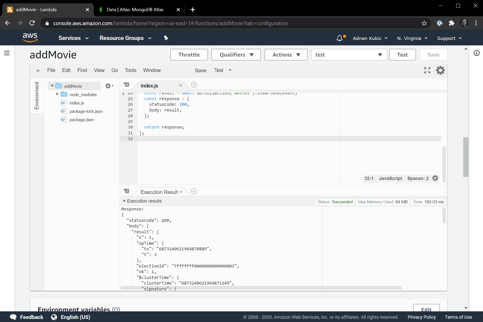Image resolution: width=483 pixels, height=322 pixels.
Task: Open the editor settings gear icon
Action: pyautogui.click(x=440, y=70)
